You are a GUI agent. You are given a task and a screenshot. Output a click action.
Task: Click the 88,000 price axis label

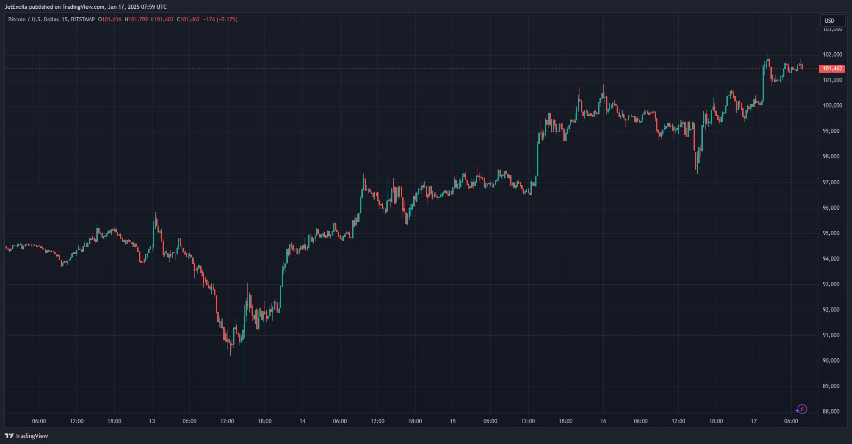[x=831, y=412]
